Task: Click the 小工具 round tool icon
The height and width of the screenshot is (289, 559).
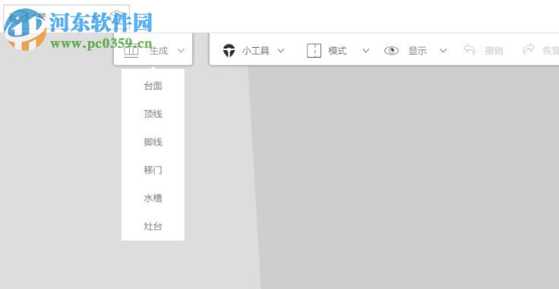Action: point(229,51)
